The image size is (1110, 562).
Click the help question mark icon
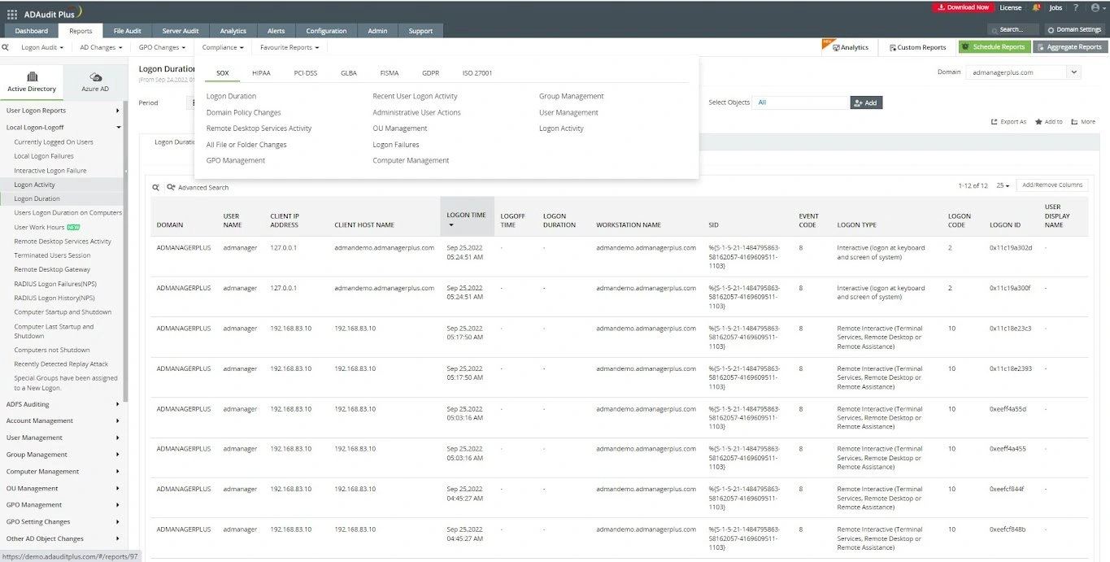(x=1076, y=7)
